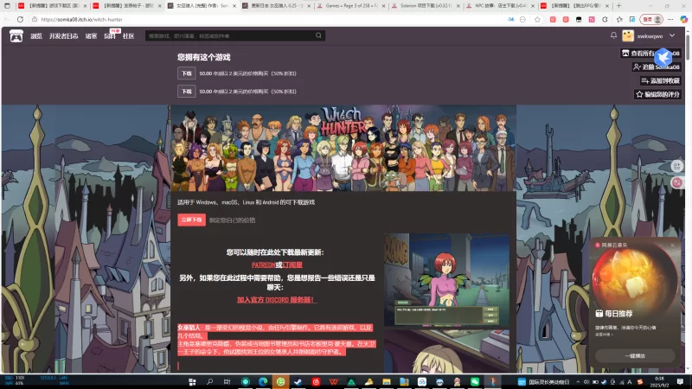Open the notifications bell
Viewport: 692px width, 389px height.
[613, 35]
